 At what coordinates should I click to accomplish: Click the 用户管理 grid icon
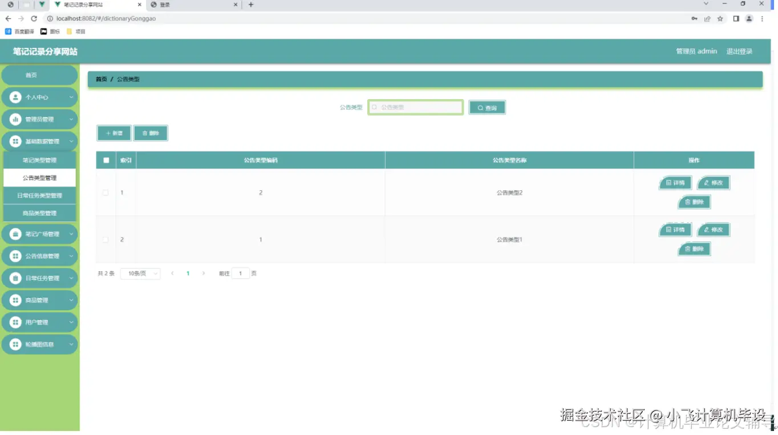point(16,322)
